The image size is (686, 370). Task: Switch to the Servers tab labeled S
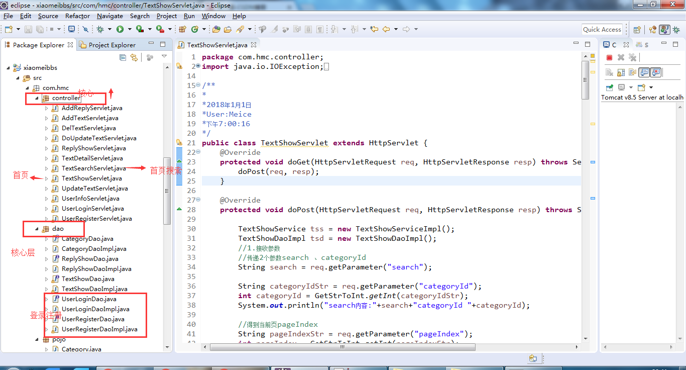642,45
